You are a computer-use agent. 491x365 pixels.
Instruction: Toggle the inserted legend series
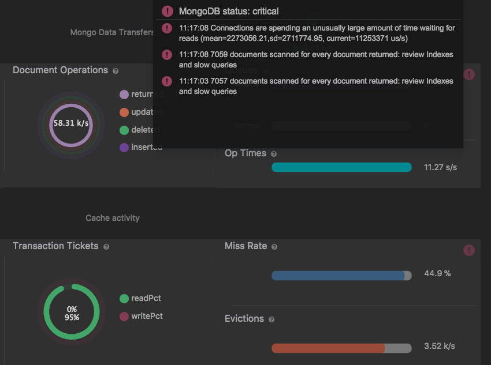coord(124,148)
